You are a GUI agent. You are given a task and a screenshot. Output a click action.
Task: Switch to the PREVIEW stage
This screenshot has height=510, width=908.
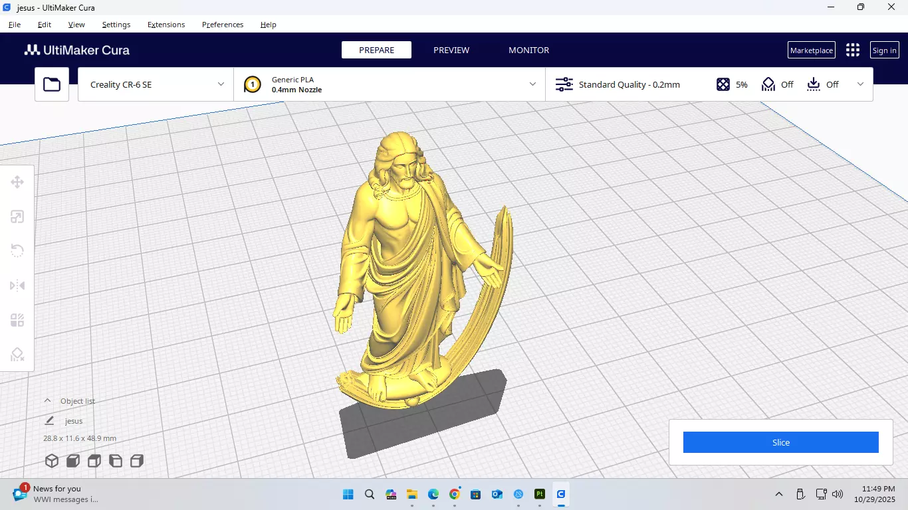point(451,50)
